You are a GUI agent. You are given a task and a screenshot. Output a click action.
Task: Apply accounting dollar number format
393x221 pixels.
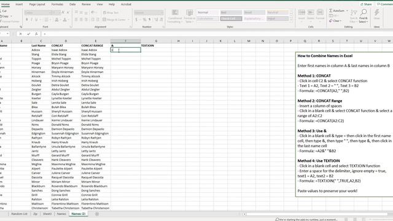pyautogui.click(x=136, y=20)
